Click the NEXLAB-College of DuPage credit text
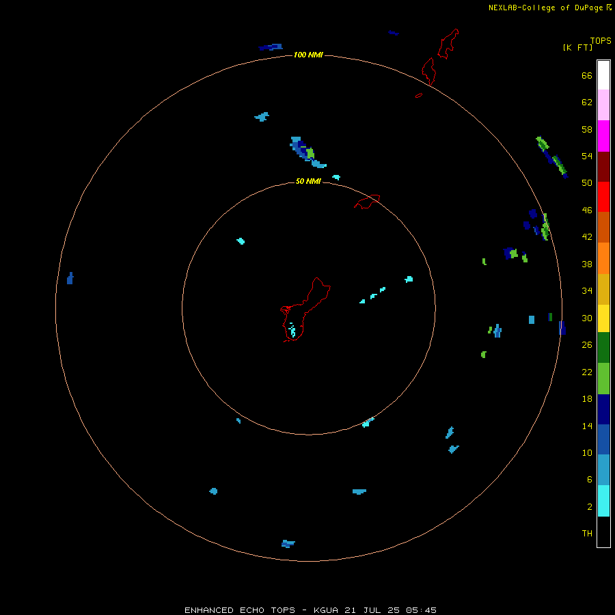 [549, 8]
